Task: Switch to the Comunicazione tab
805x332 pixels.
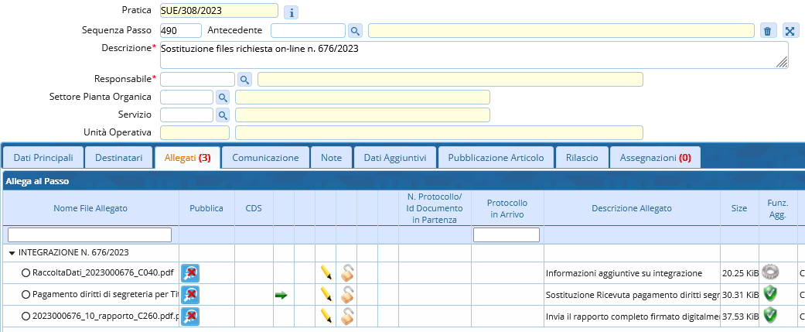Action: pos(265,157)
